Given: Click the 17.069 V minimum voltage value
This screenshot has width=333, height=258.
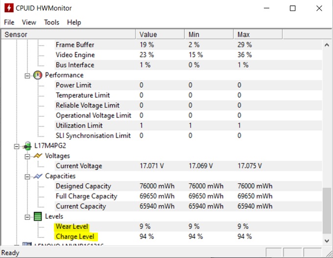Looking at the screenshot, I should click(x=201, y=166).
